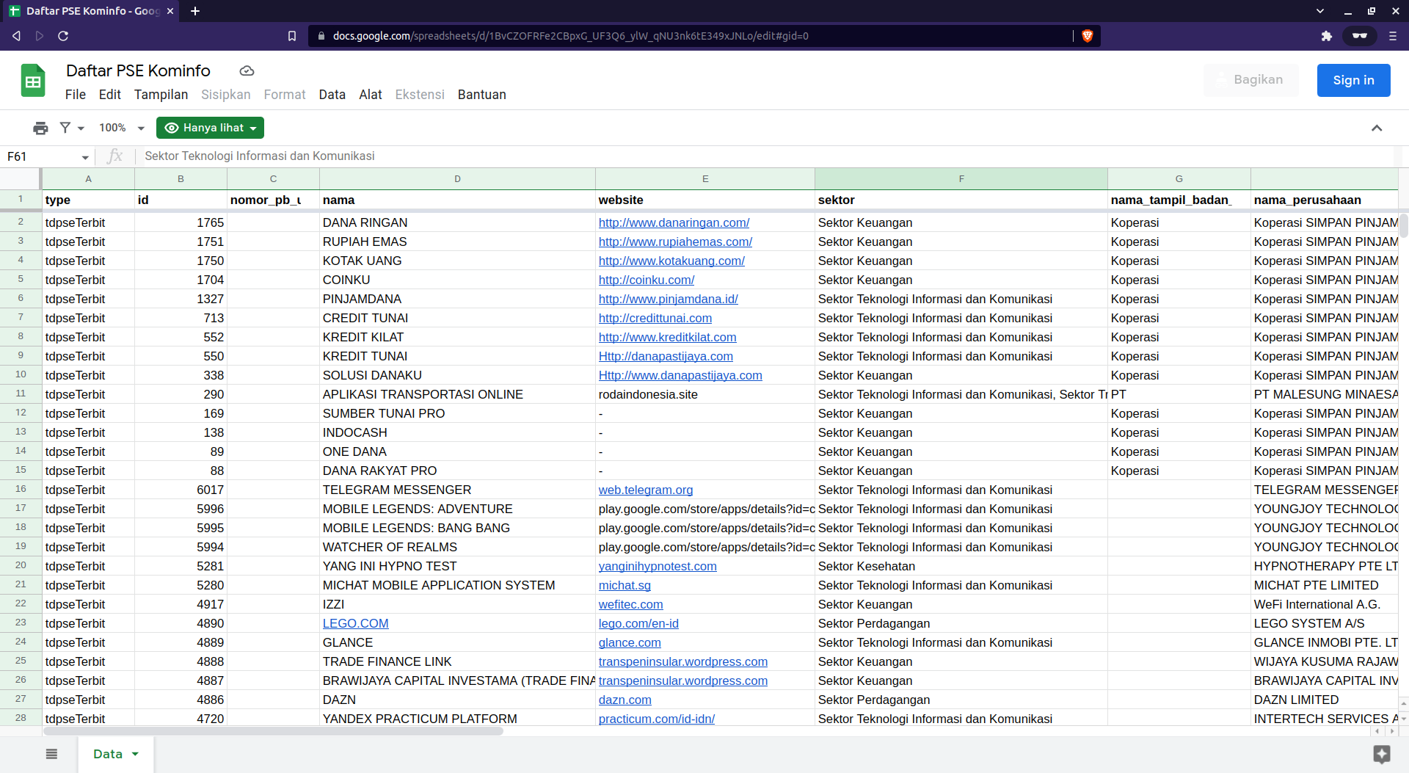Click the Sign in button
This screenshot has width=1409, height=773.
click(x=1353, y=80)
